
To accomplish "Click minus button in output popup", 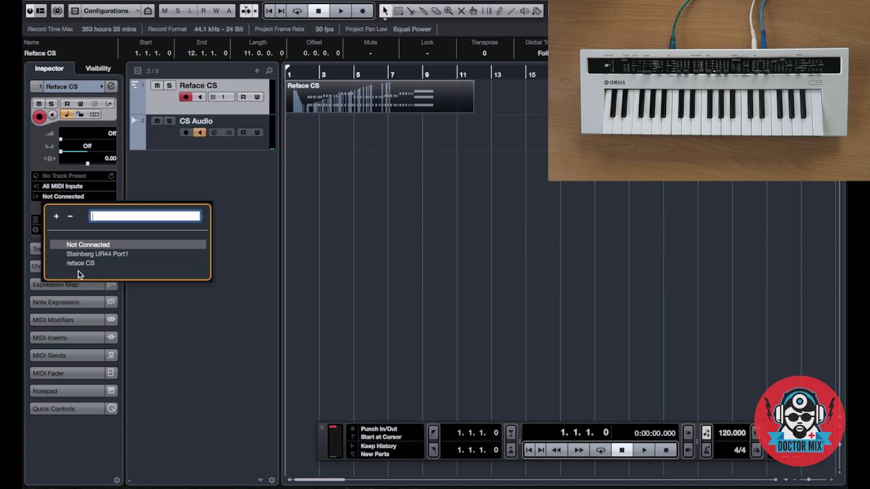I will coord(70,216).
